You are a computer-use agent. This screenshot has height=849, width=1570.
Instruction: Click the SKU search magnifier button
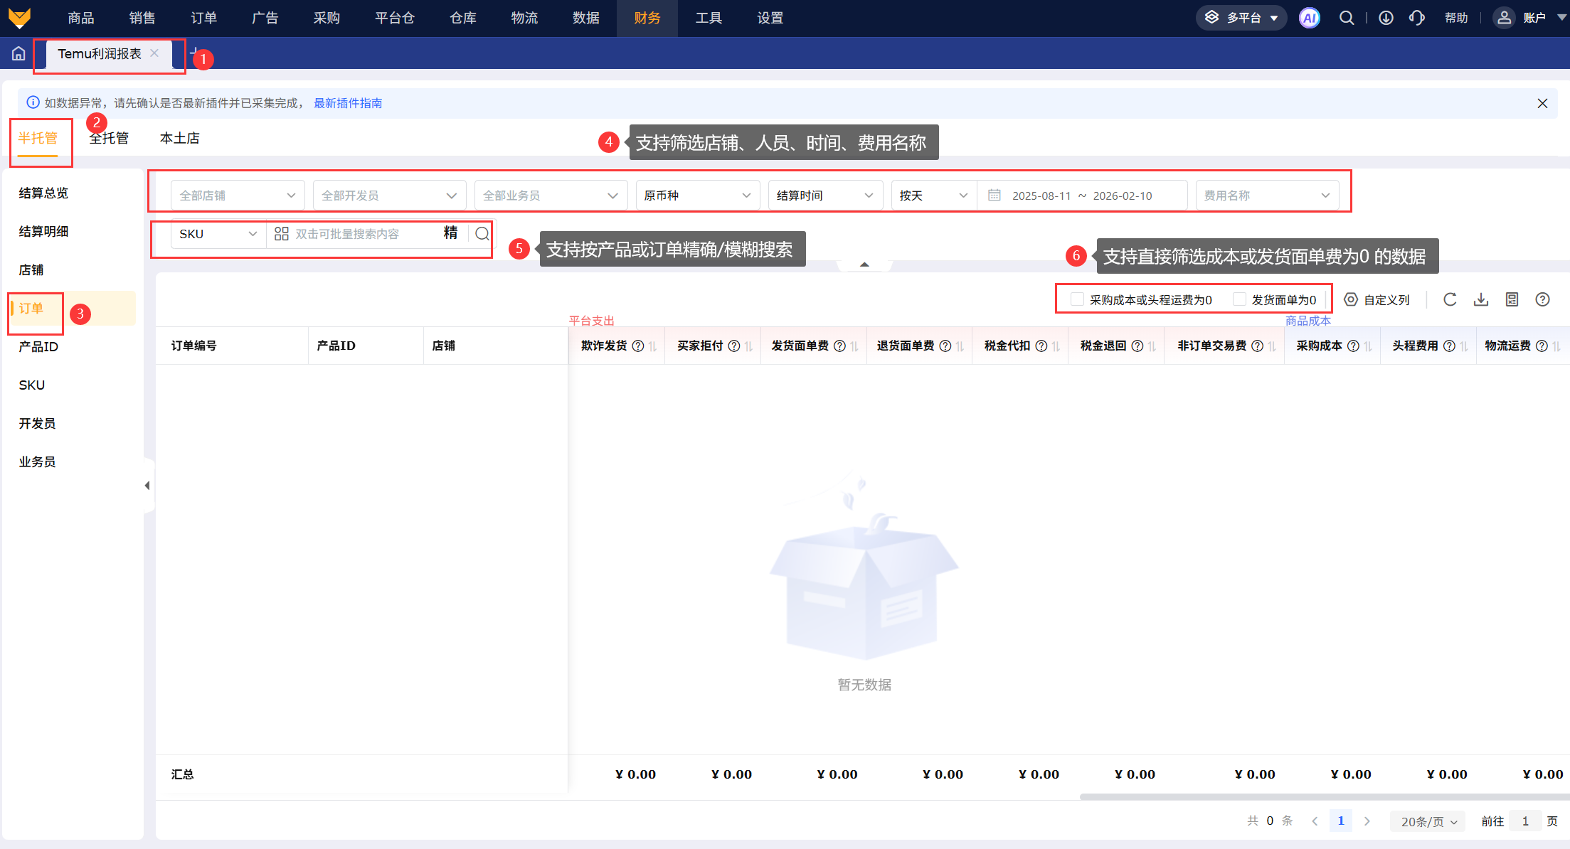click(x=482, y=234)
